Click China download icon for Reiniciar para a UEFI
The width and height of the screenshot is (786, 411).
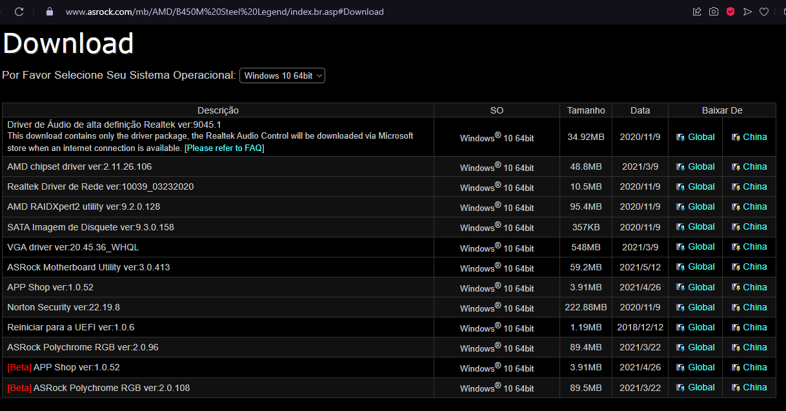(736, 327)
